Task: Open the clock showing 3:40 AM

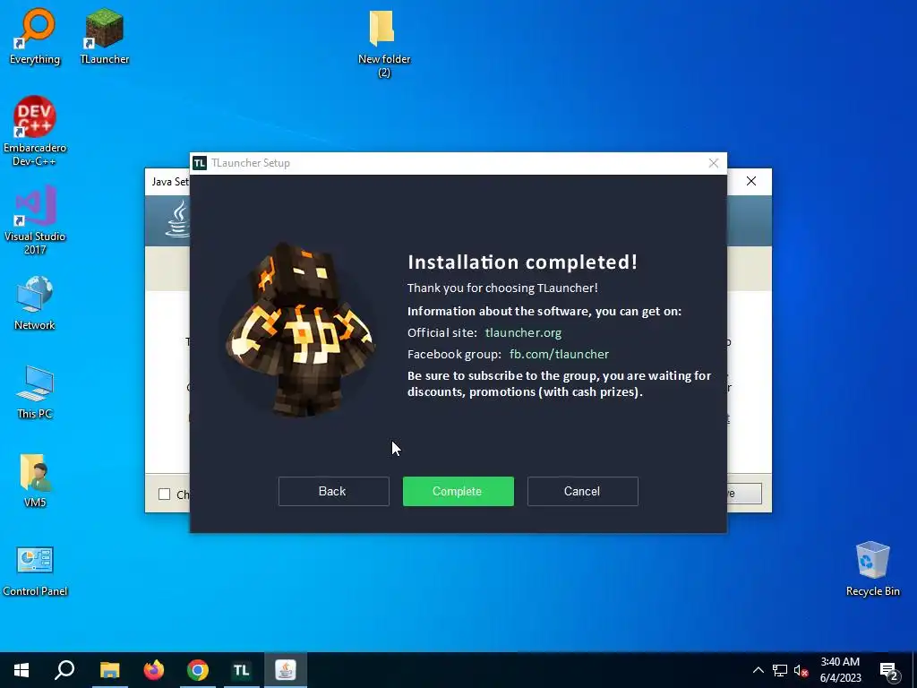Action: point(840,670)
